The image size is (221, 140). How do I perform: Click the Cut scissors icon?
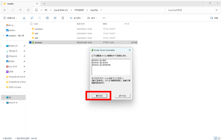[24, 18]
